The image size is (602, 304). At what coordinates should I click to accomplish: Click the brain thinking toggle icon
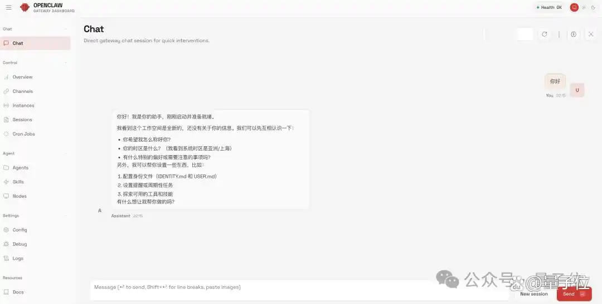pos(574,34)
